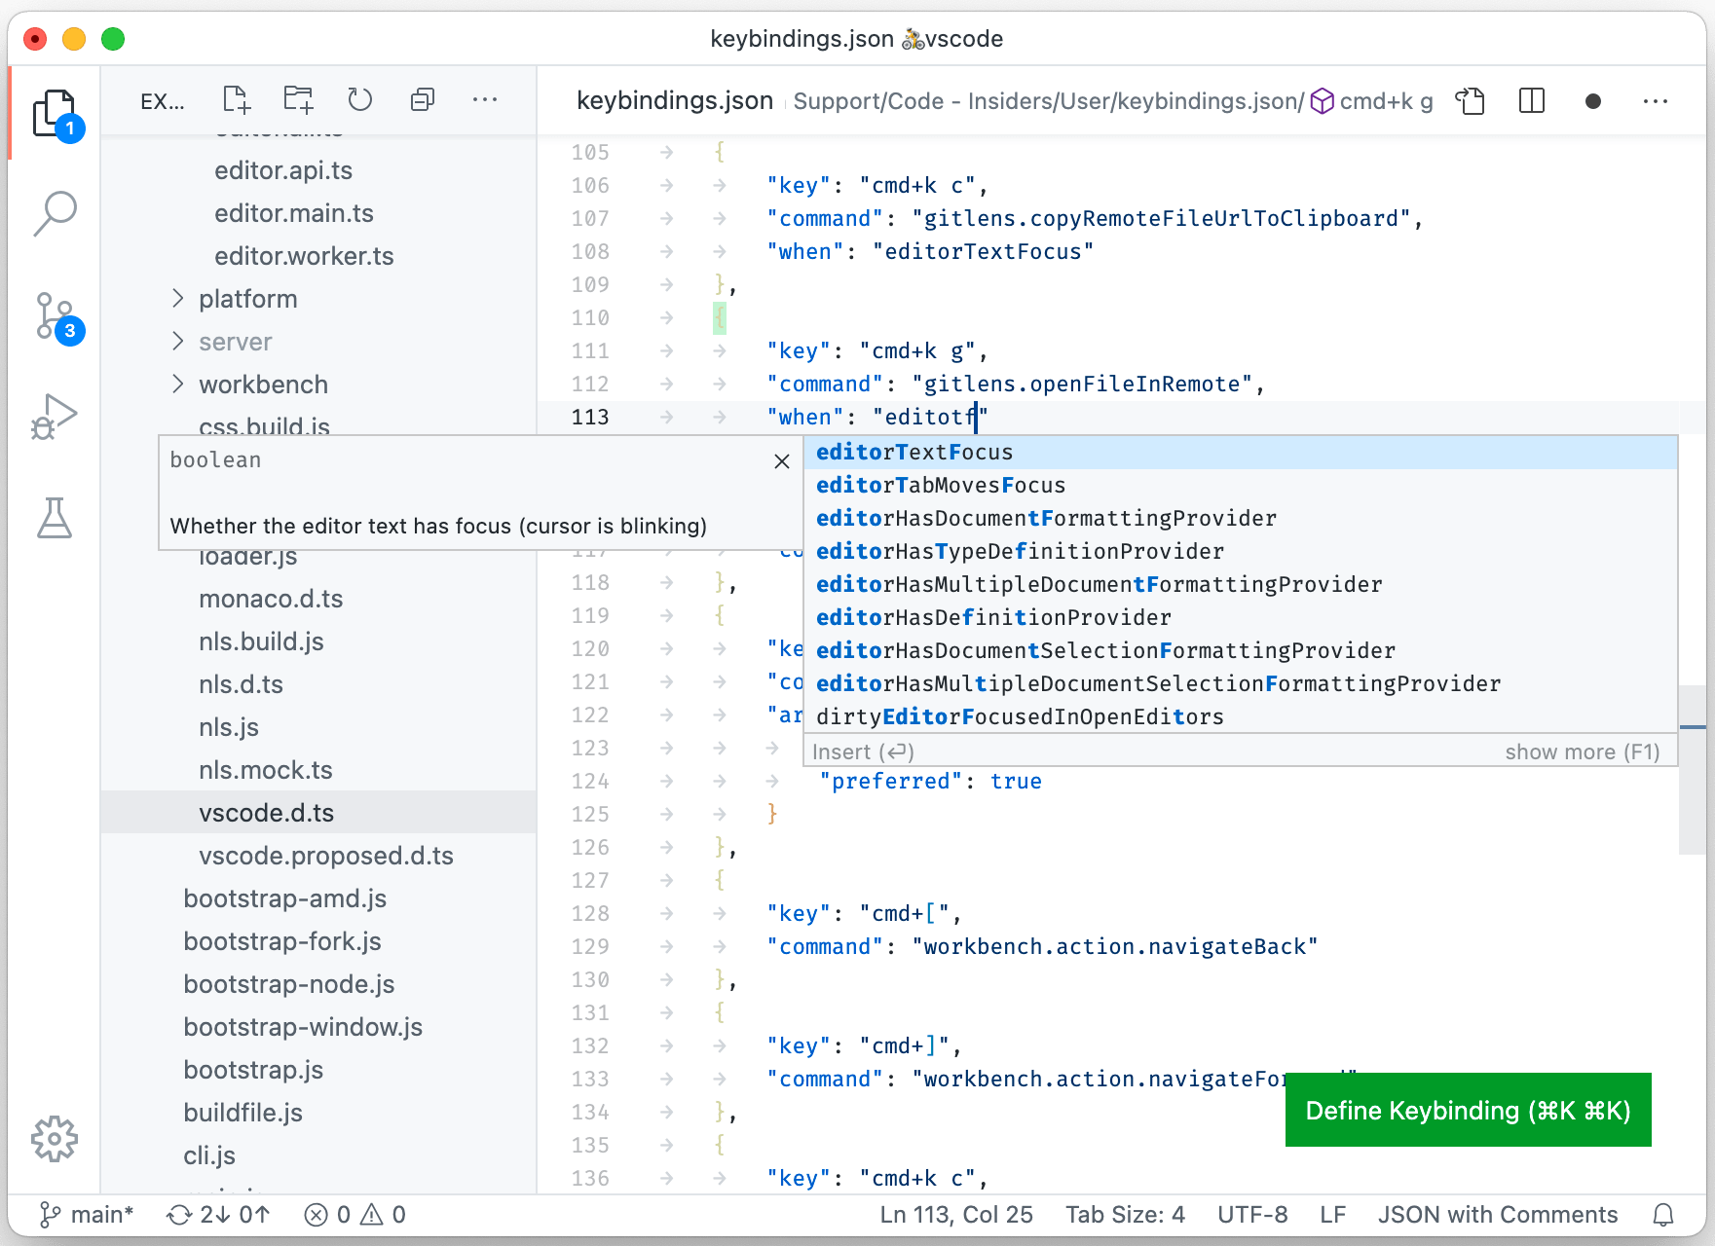Select dirtyEditorFocusedInOpenEditors suggestion

[x=1019, y=716]
